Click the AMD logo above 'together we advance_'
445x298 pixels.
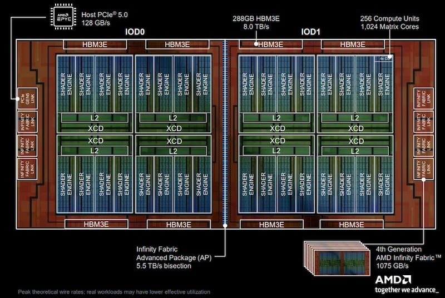click(x=393, y=280)
